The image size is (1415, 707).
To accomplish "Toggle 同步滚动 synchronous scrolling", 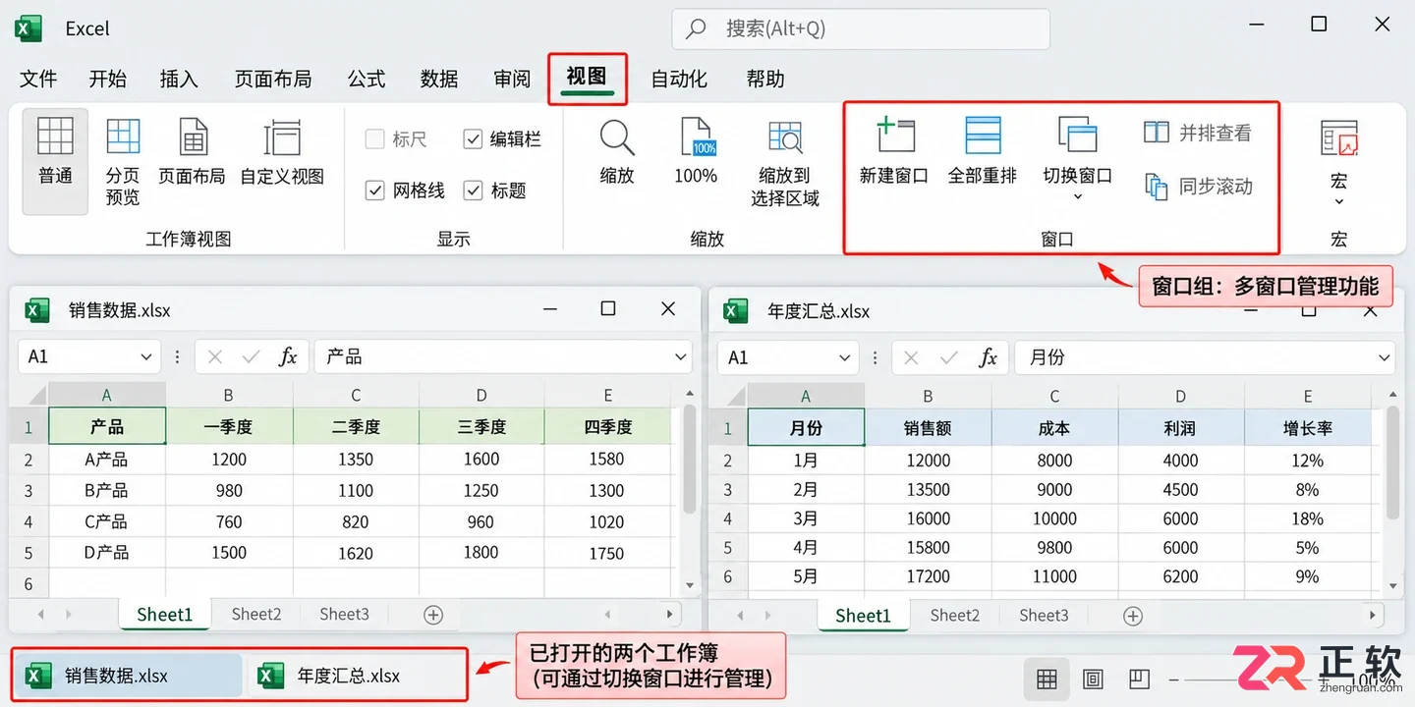I will (1198, 186).
